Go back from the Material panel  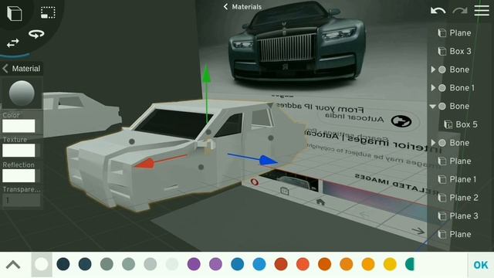coord(5,69)
